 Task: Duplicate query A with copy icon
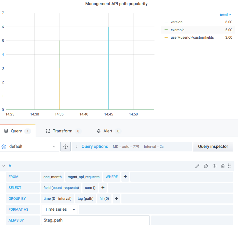pos(206,166)
